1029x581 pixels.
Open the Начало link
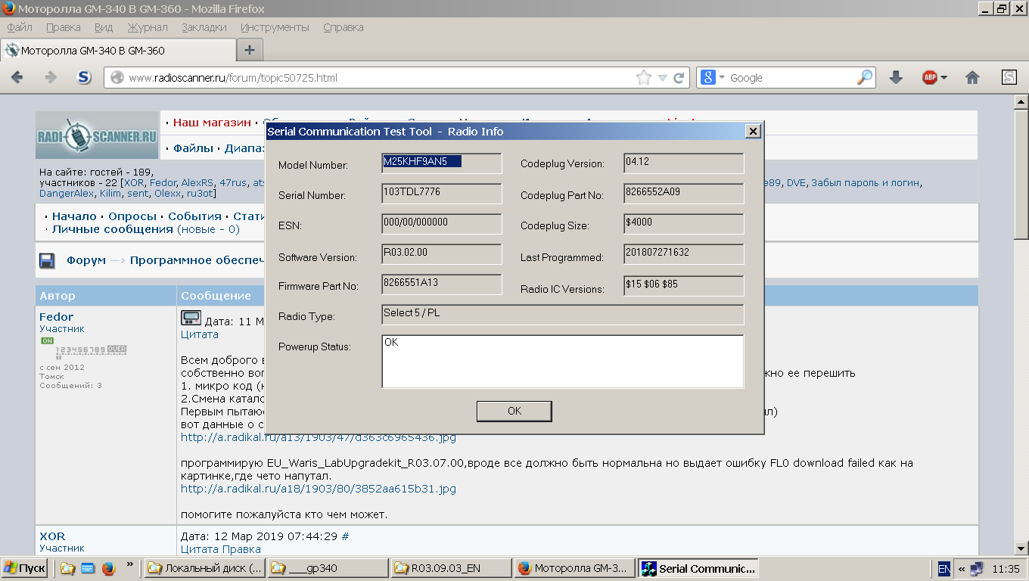pyautogui.click(x=74, y=216)
